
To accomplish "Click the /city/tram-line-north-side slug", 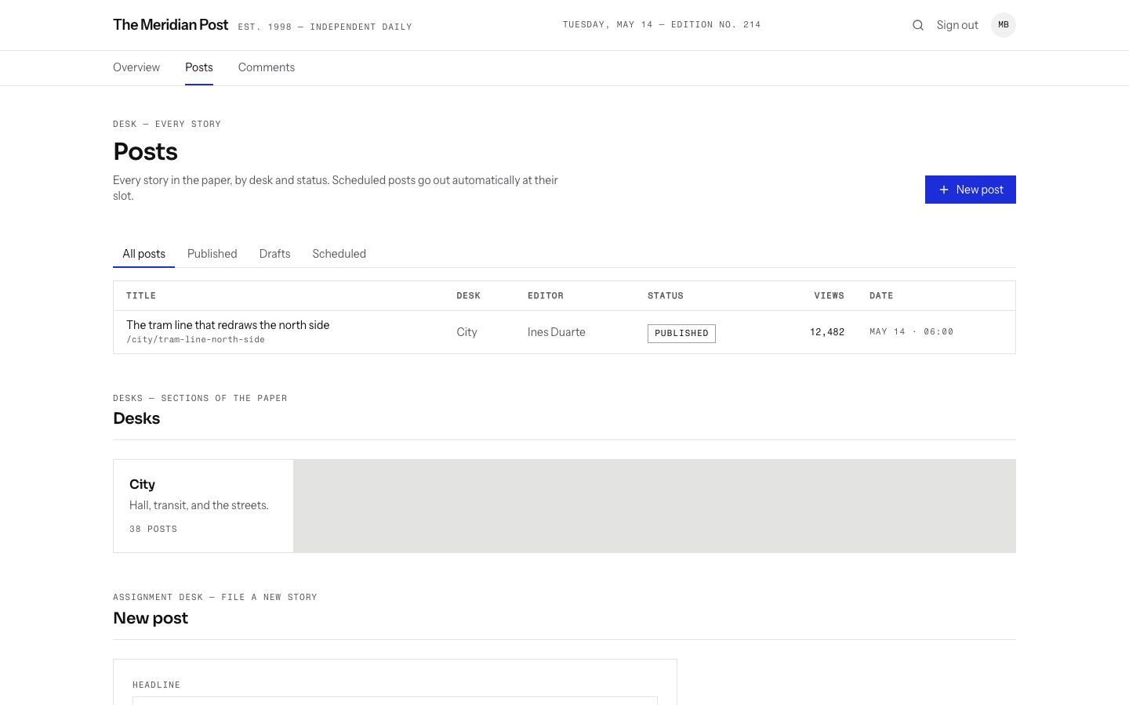I will 196,340.
